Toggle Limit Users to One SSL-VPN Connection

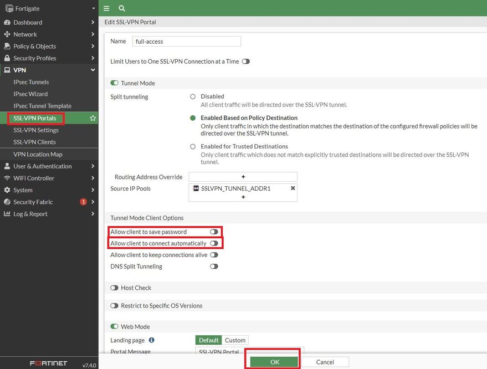(245, 61)
